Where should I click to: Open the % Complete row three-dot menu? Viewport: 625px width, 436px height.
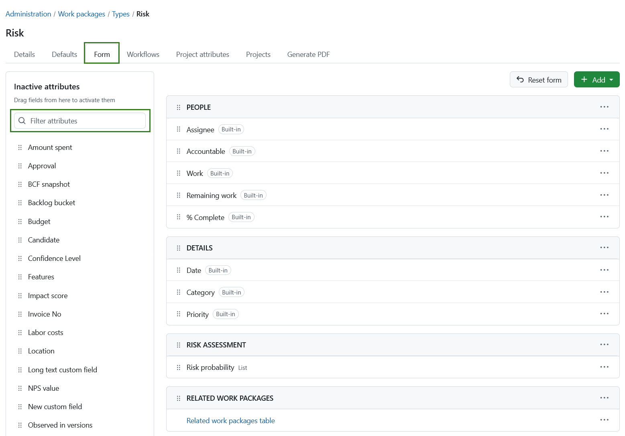pyautogui.click(x=604, y=217)
